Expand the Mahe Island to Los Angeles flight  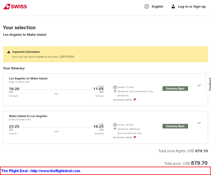click(199, 123)
